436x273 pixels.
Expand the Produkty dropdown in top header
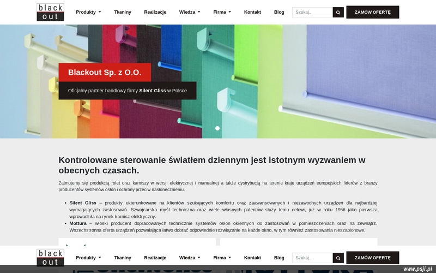(x=88, y=12)
